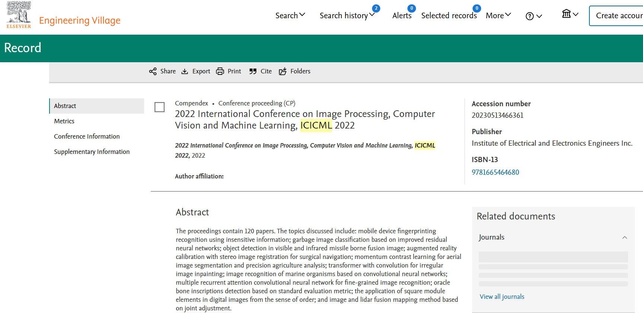This screenshot has width=643, height=313.
Task: Click the record title heading
Action: (305, 120)
